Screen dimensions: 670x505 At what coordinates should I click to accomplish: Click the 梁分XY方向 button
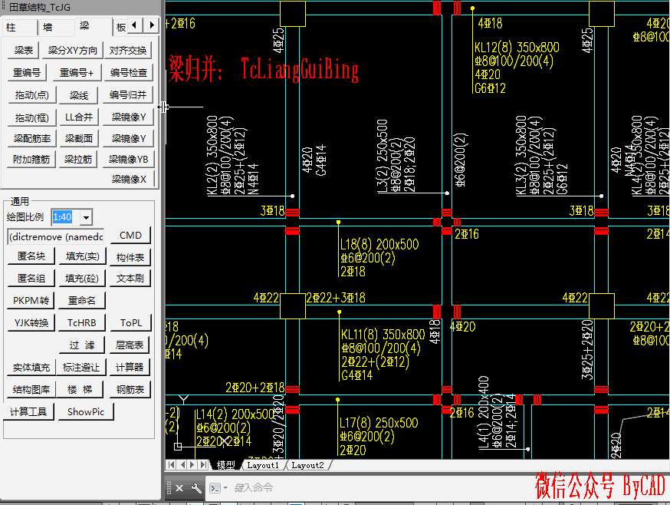(x=72, y=51)
